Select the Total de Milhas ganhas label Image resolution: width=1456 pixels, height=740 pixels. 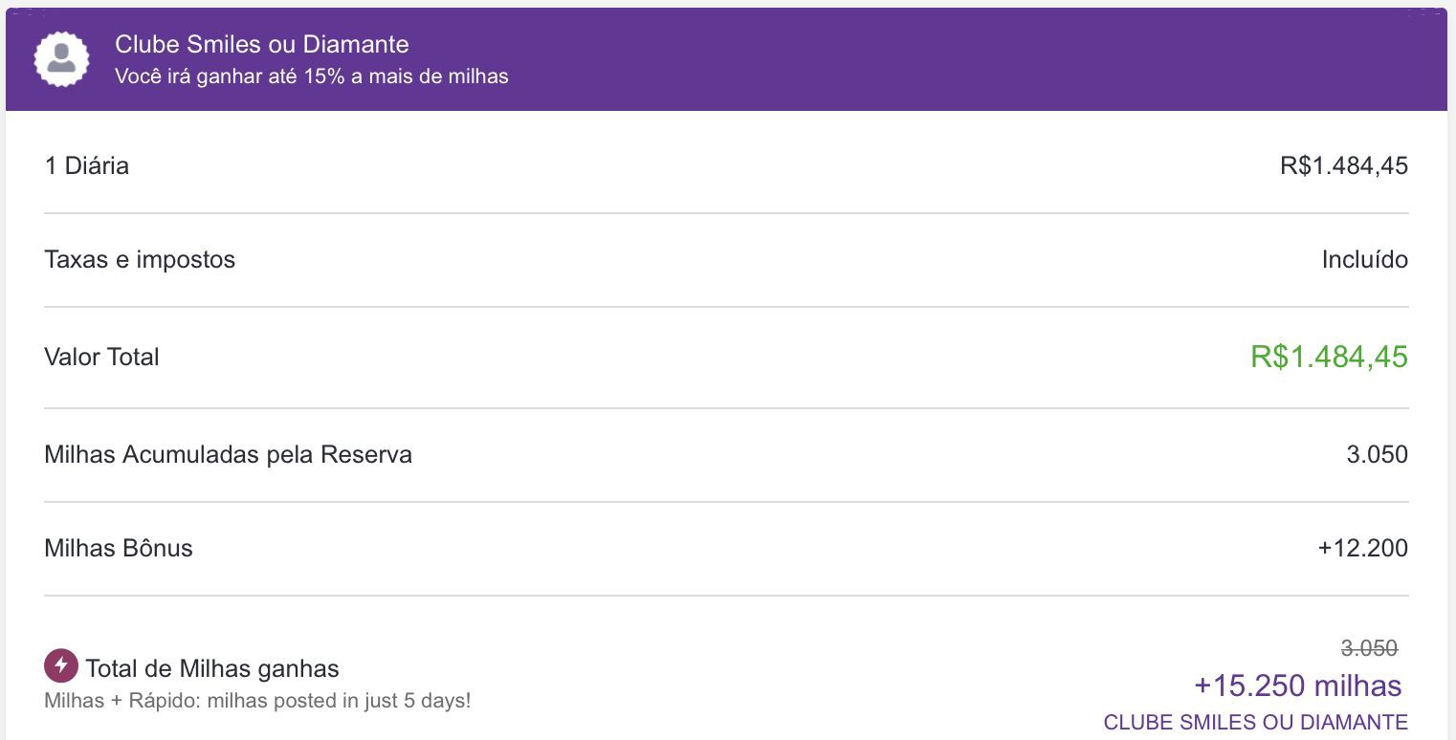coord(212,668)
